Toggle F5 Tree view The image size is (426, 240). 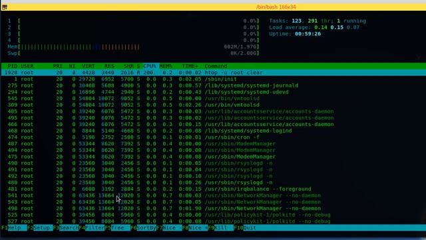pos(117,228)
